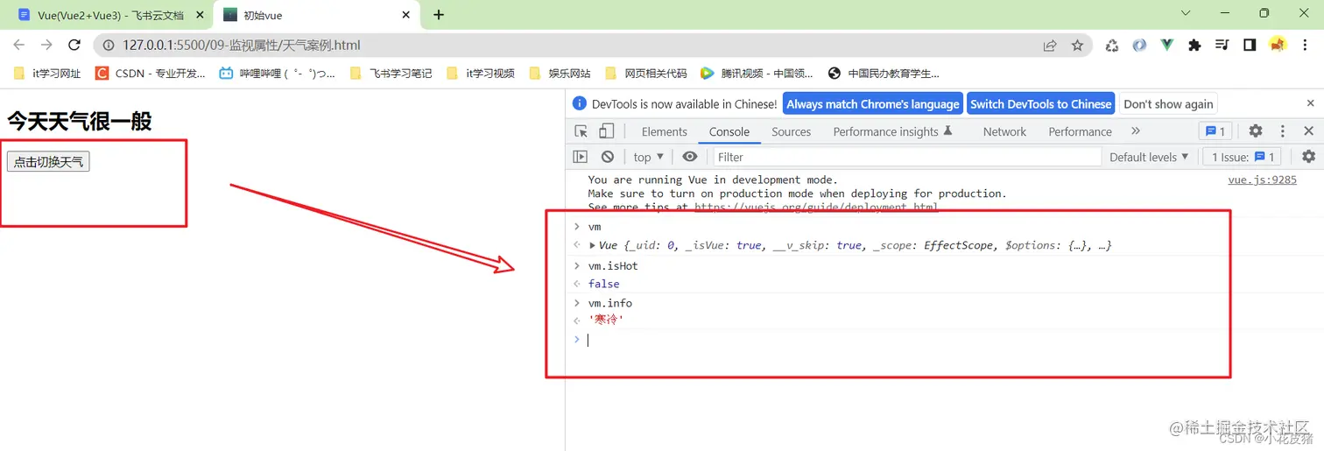This screenshot has height=451, width=1324.
Task: Open the 中国民办教育学生 bookmark
Action: coord(884,74)
